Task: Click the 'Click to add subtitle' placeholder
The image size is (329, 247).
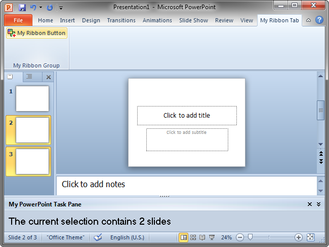Action: pyautogui.click(x=187, y=139)
